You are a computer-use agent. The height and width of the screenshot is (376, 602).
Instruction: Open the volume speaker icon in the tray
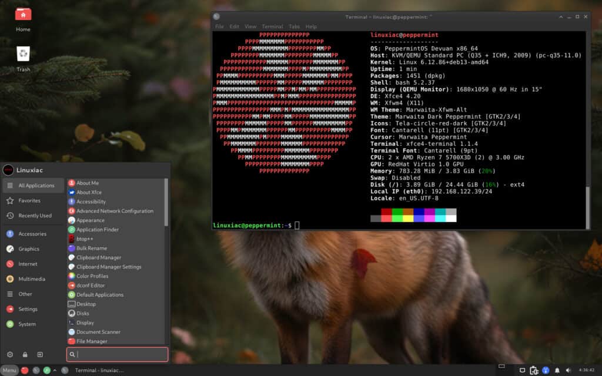tap(568, 370)
